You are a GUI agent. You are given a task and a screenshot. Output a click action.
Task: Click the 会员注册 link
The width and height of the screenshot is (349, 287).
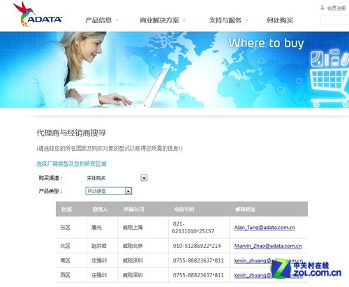point(336,8)
